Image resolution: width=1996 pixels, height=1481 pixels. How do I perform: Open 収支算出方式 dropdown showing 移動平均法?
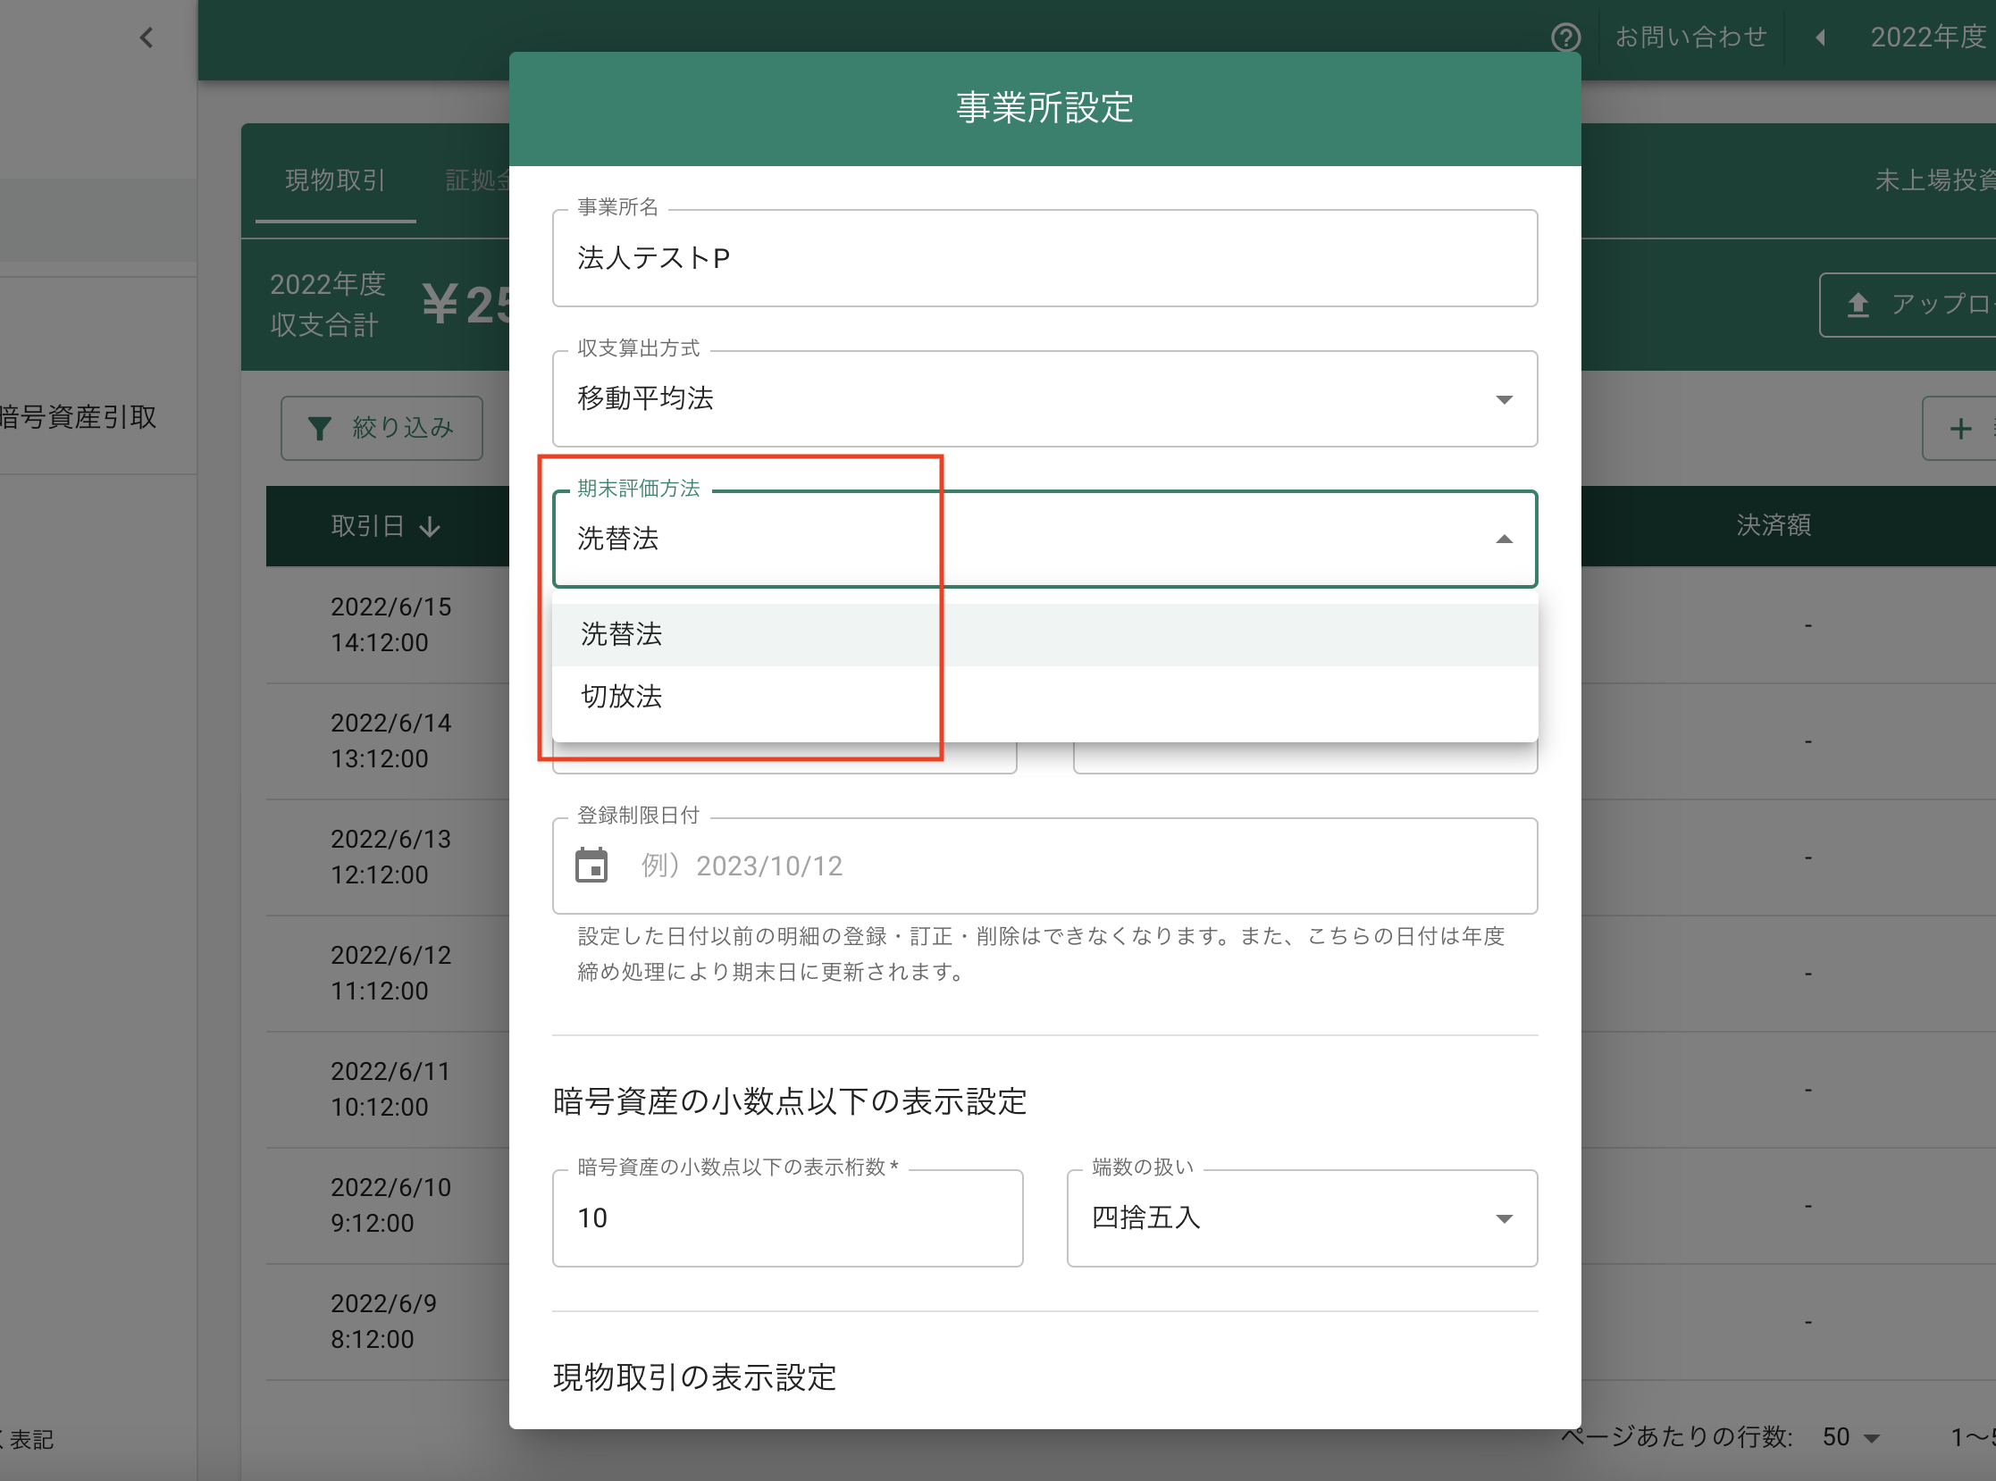[1044, 399]
